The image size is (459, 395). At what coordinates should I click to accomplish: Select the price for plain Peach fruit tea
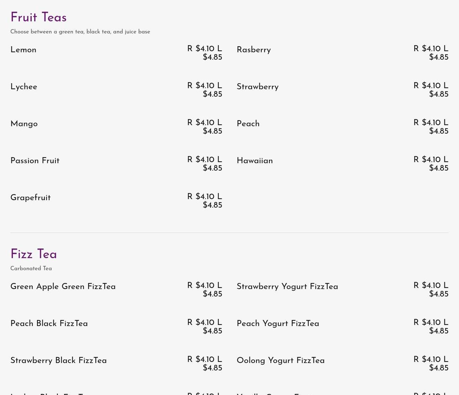coord(431,127)
